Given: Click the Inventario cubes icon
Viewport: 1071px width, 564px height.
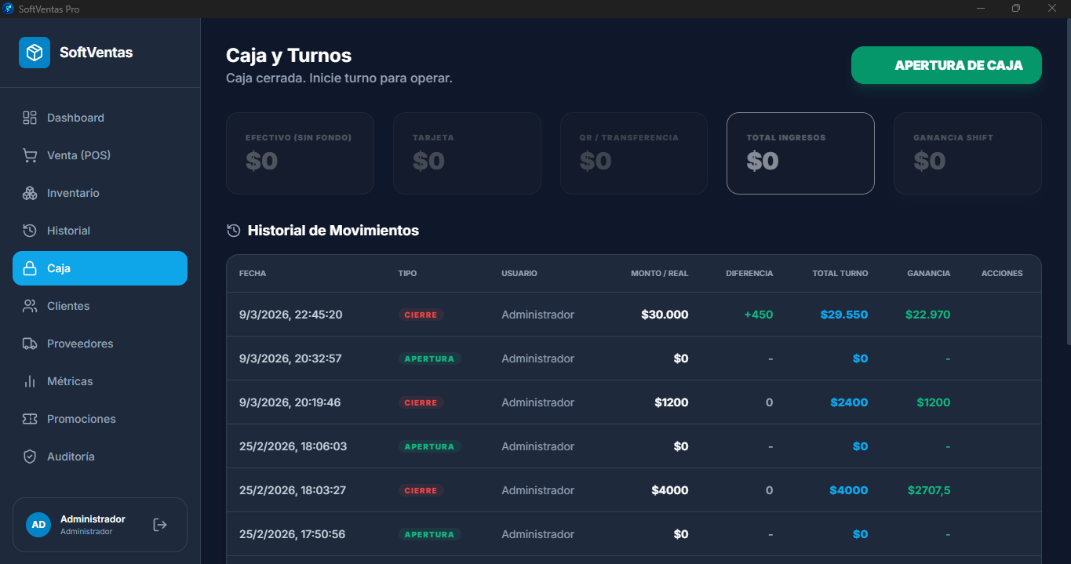Looking at the screenshot, I should (x=30, y=193).
